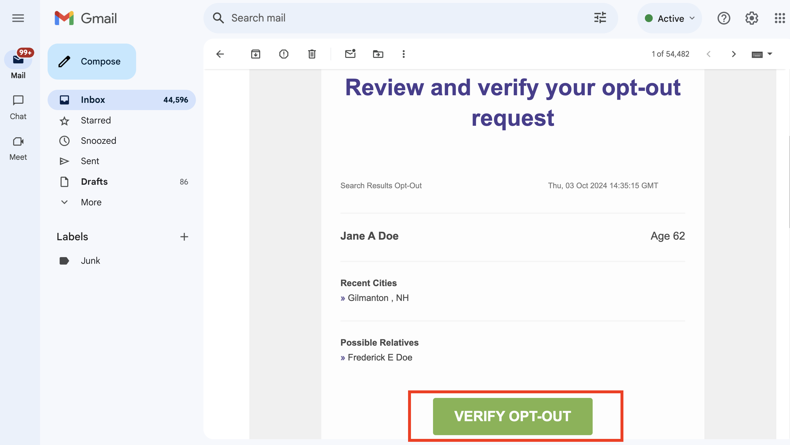Click the 1 of 54,482 counter

[x=670, y=54]
